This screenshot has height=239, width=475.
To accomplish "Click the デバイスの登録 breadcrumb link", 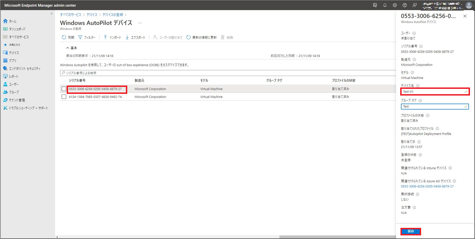I will 113,15.
